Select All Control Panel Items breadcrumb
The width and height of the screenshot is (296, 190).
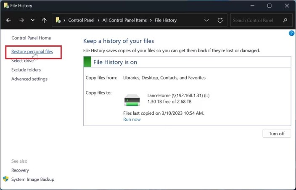click(x=124, y=20)
